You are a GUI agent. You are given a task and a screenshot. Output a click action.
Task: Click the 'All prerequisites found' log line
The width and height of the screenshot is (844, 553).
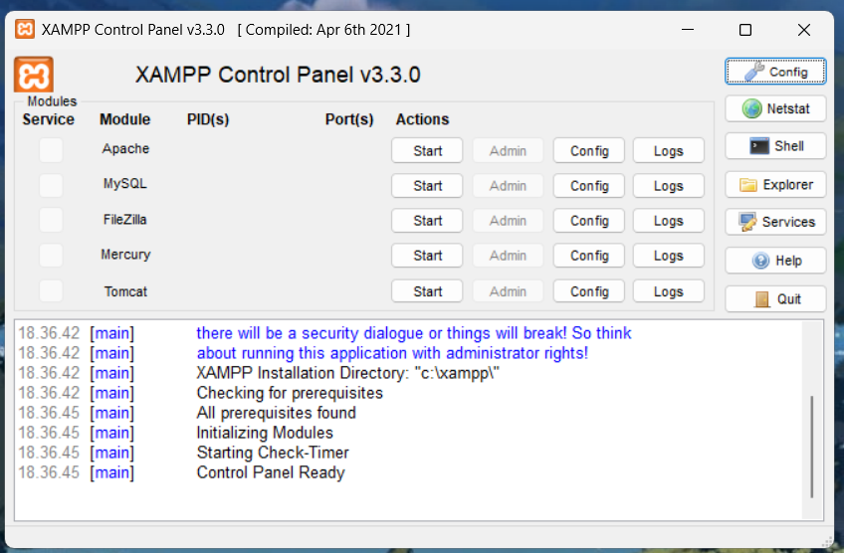(x=276, y=413)
